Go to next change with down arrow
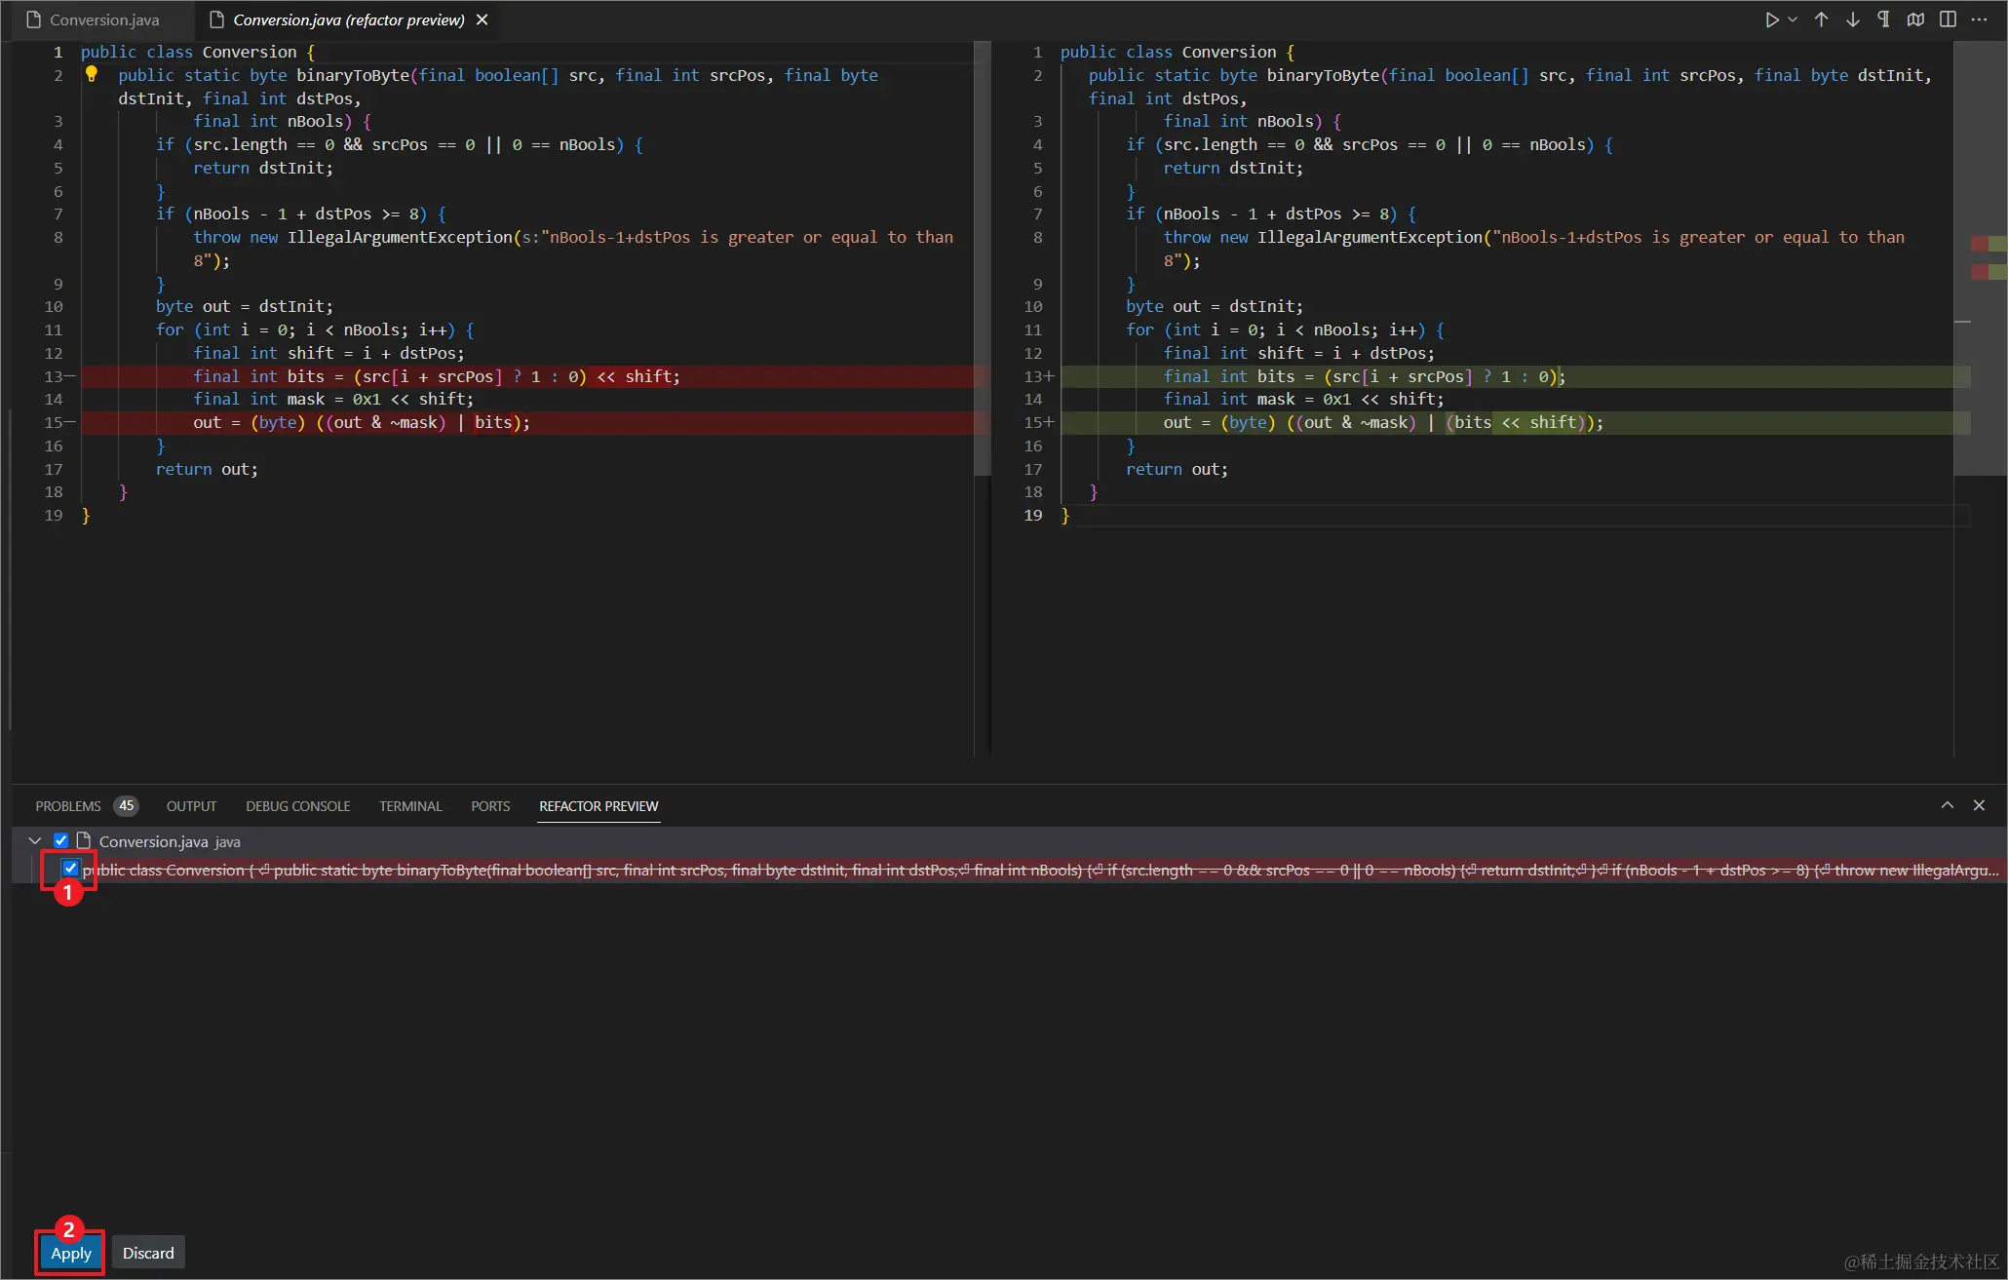The width and height of the screenshot is (2008, 1280). coord(1852,19)
